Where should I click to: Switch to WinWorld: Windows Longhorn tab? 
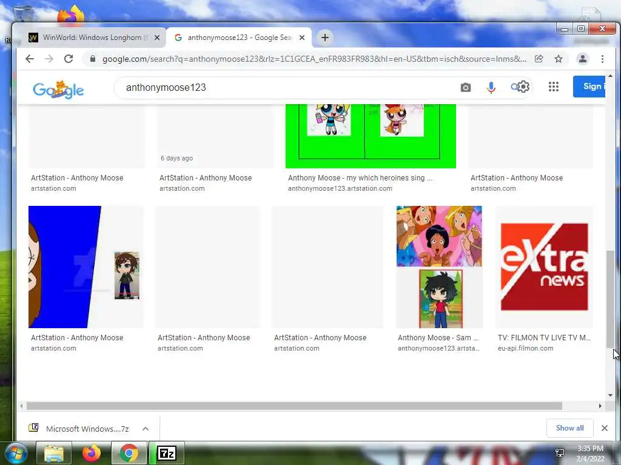(93, 38)
